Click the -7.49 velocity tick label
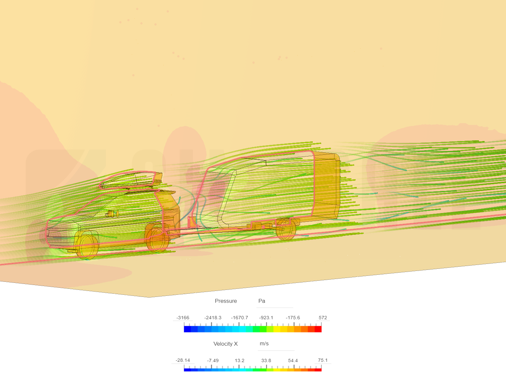 [x=213, y=360]
